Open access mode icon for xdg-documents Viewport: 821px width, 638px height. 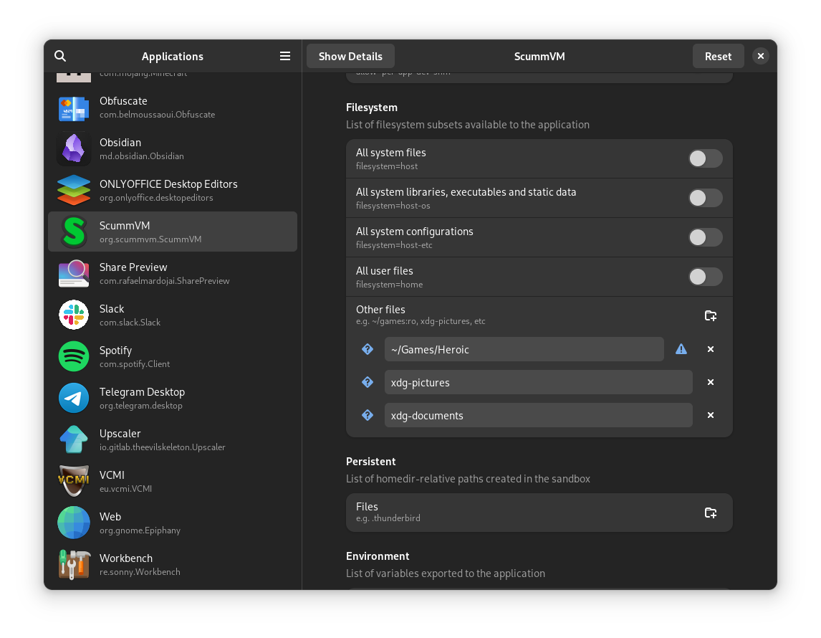point(368,415)
